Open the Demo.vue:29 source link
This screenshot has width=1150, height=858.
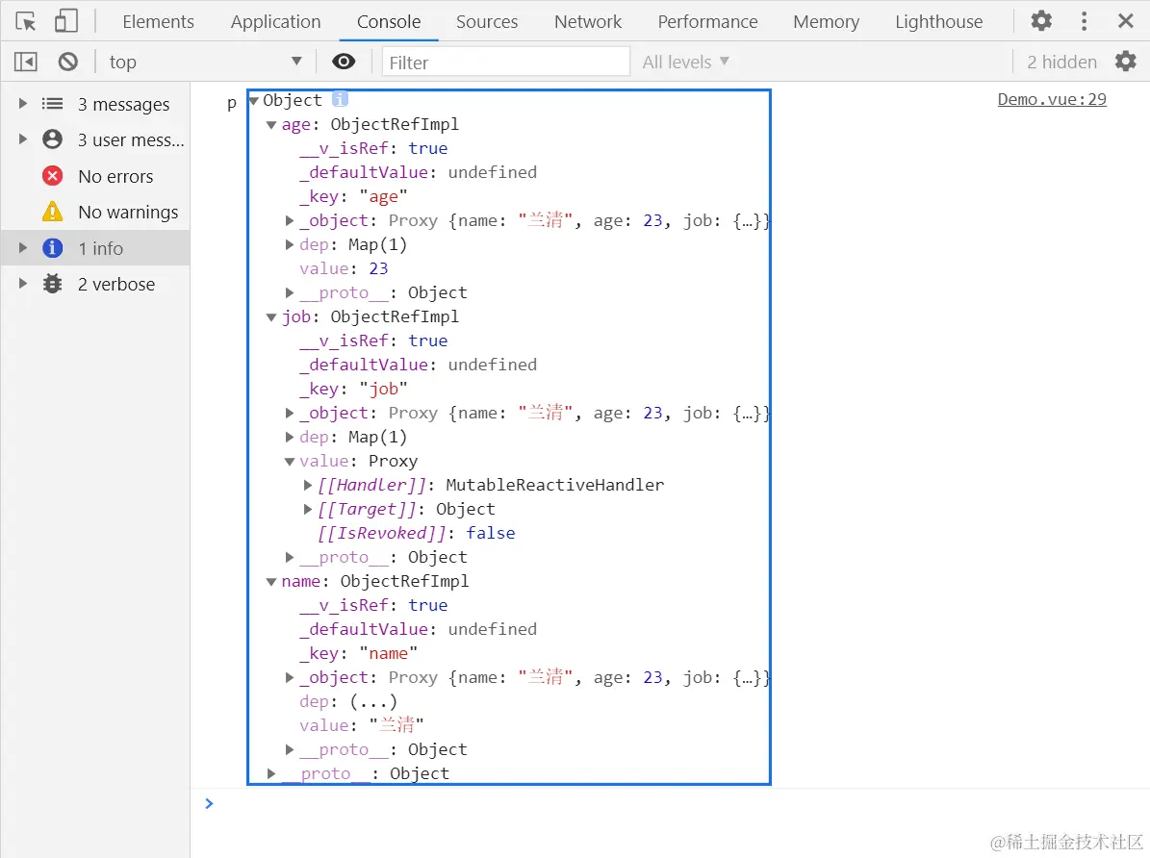point(1052,99)
